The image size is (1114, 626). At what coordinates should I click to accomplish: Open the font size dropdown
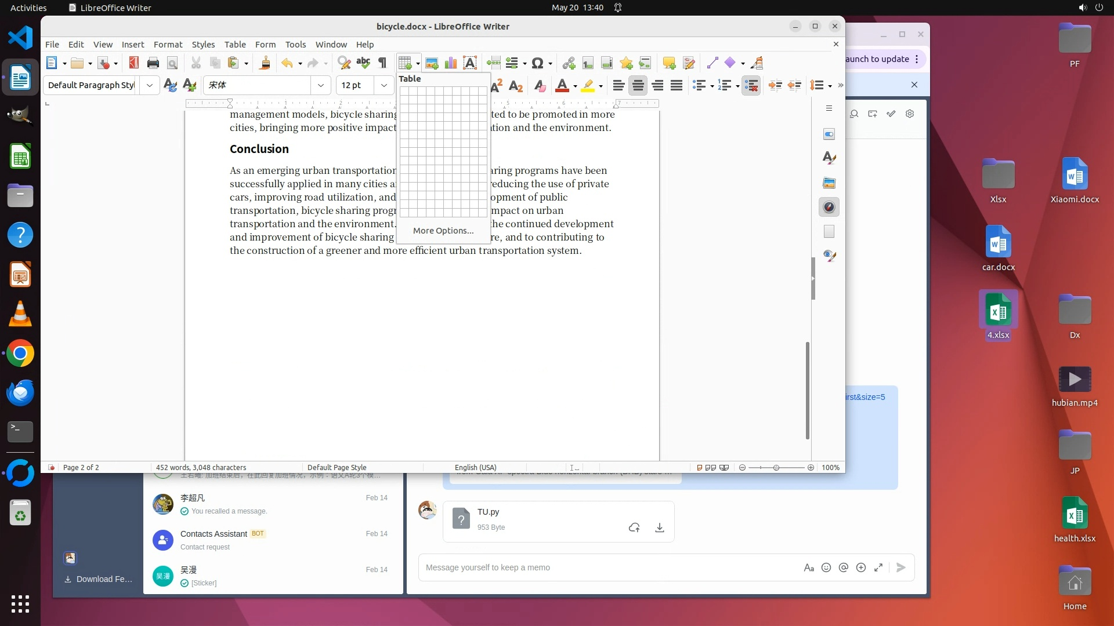(384, 85)
